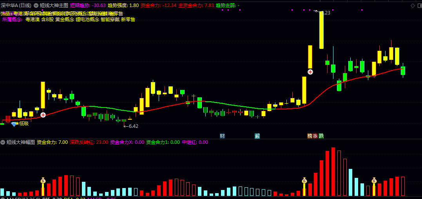Click the 短期趋势: -30.63 readout
This screenshot has width=422, height=199.
(88, 5)
